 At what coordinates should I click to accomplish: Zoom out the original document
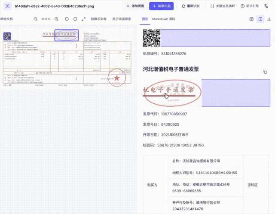tap(35, 19)
